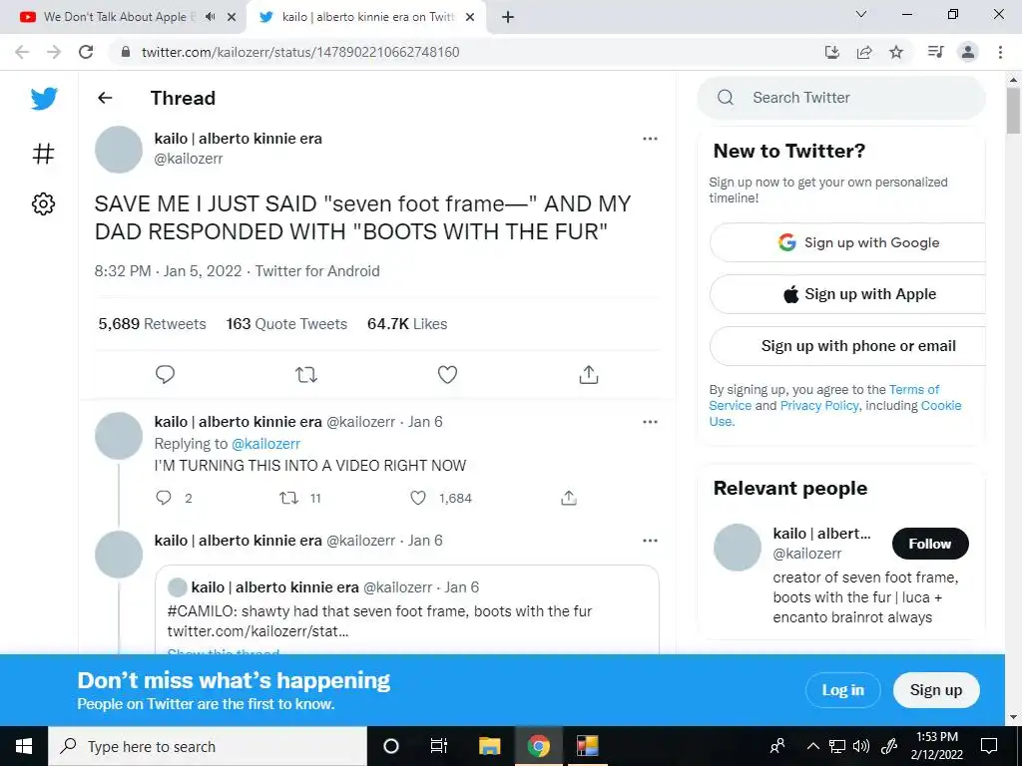Mute the YouTube tab audio
The image size is (1022, 766).
coord(210,17)
